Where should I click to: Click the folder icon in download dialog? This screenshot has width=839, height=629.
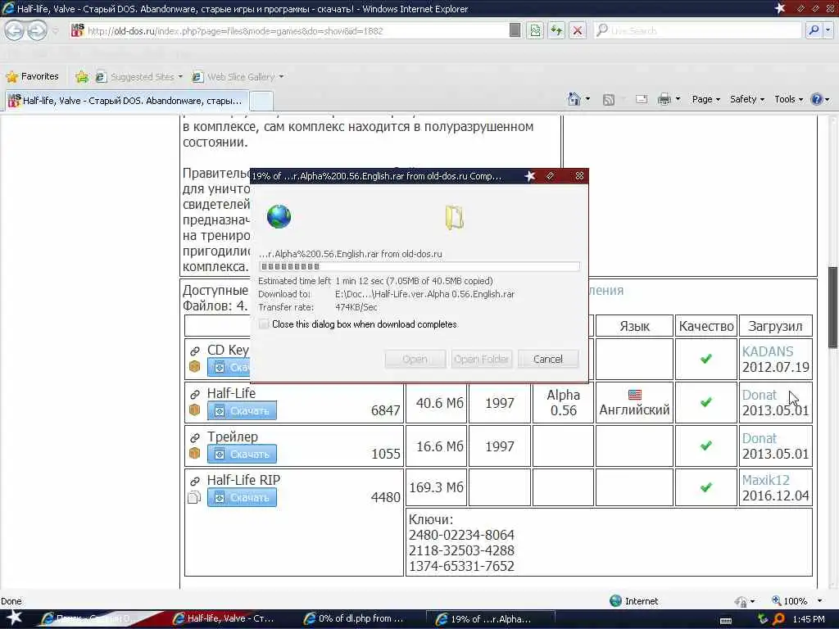point(454,217)
